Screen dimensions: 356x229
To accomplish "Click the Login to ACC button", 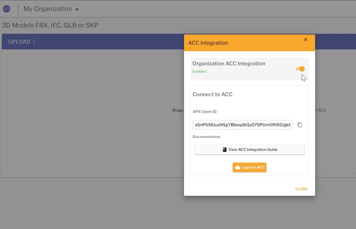I will point(250,167).
